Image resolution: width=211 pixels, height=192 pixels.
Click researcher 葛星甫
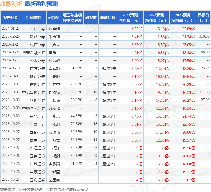coord(54,180)
